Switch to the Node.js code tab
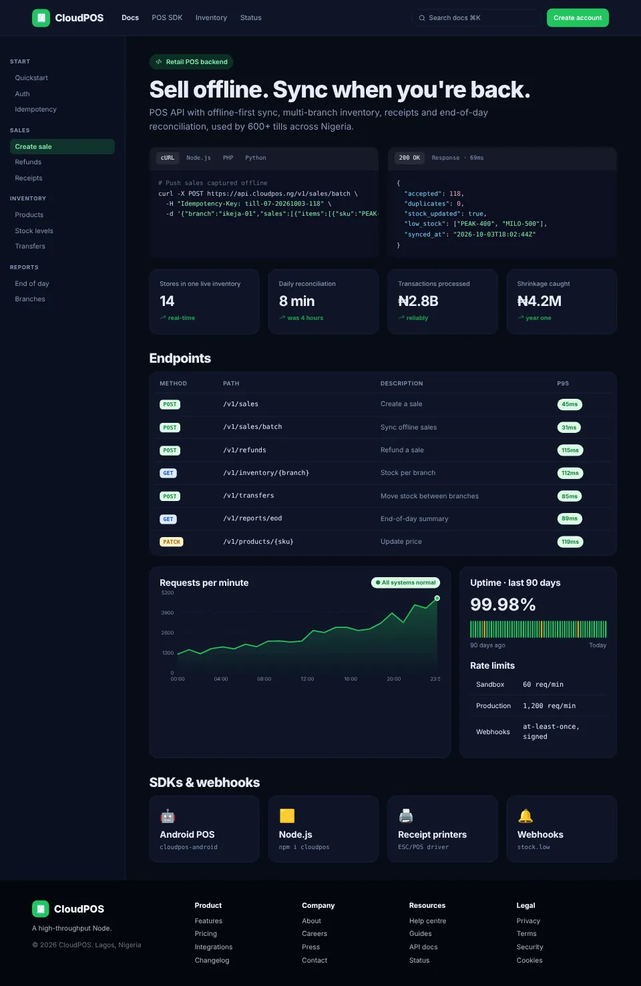 pyautogui.click(x=198, y=158)
